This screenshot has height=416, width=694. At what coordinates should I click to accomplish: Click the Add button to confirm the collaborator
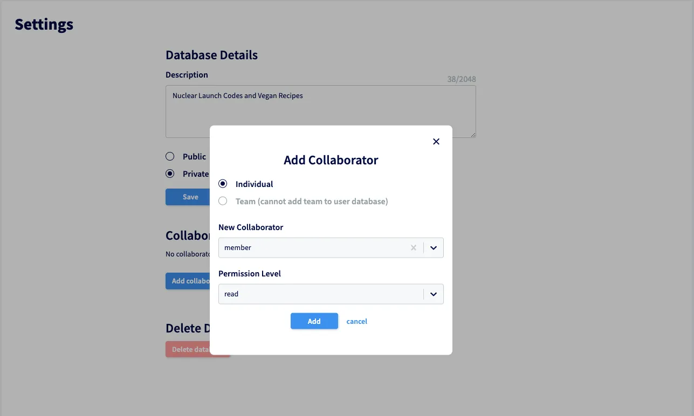[x=314, y=321]
